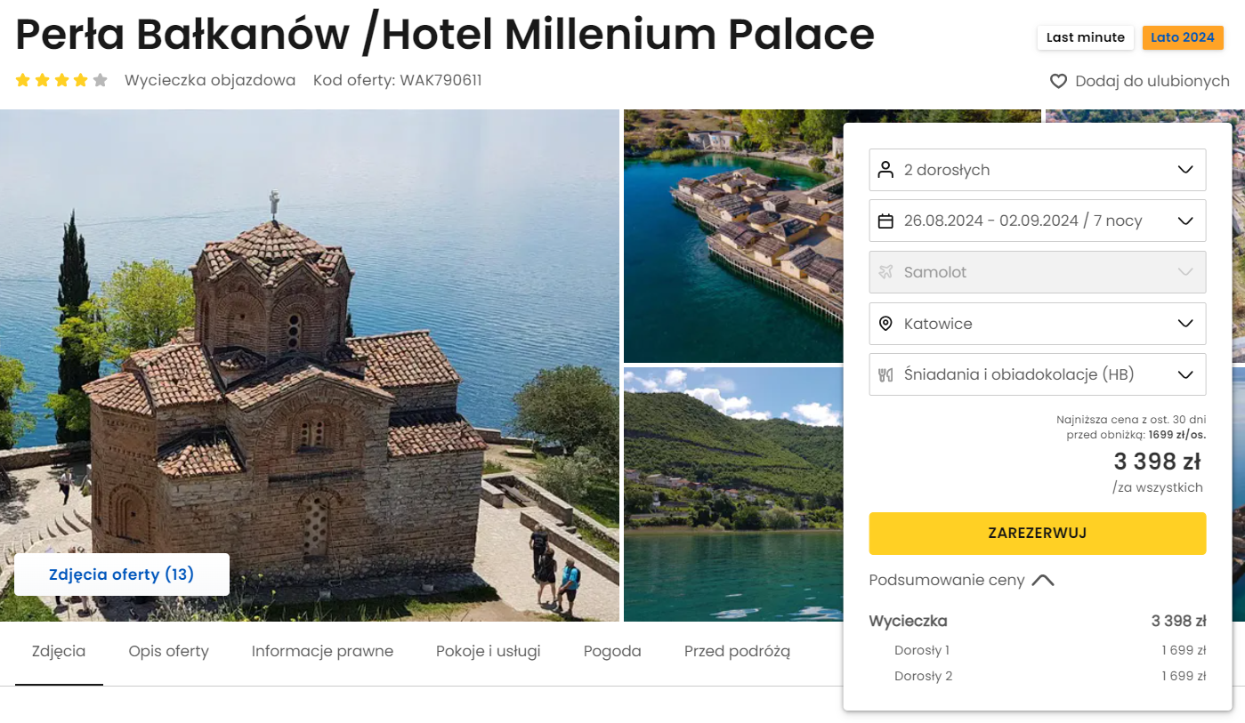Click Dodaj do ulubionych link
Image resolution: width=1245 pixels, height=723 pixels.
(x=1152, y=82)
